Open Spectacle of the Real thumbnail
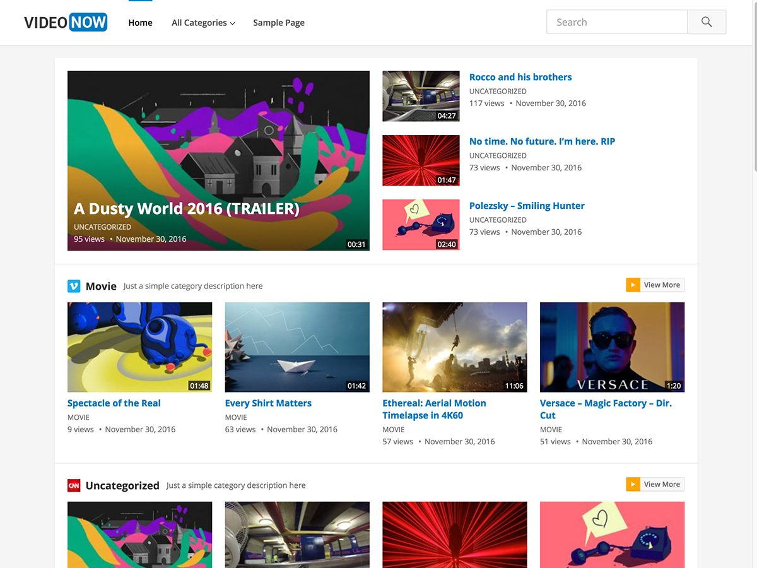This screenshot has height=568, width=757. [139, 347]
